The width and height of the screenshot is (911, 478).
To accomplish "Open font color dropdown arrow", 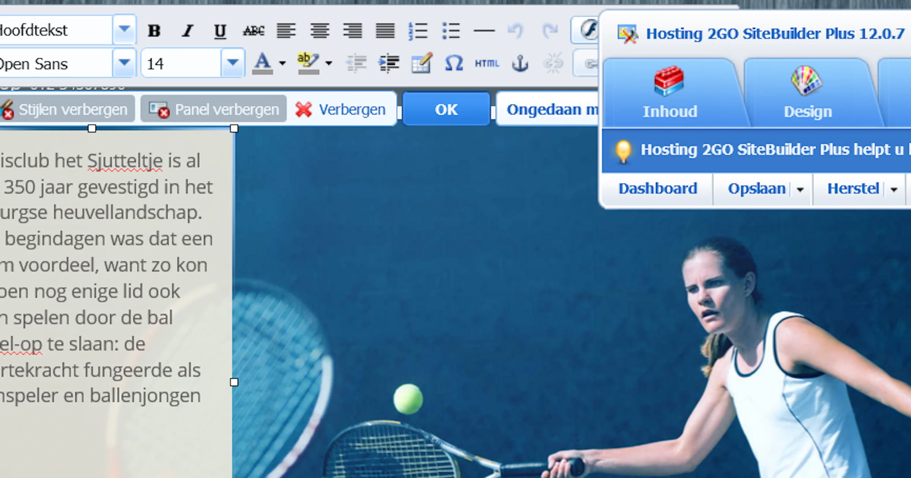I will tap(282, 63).
